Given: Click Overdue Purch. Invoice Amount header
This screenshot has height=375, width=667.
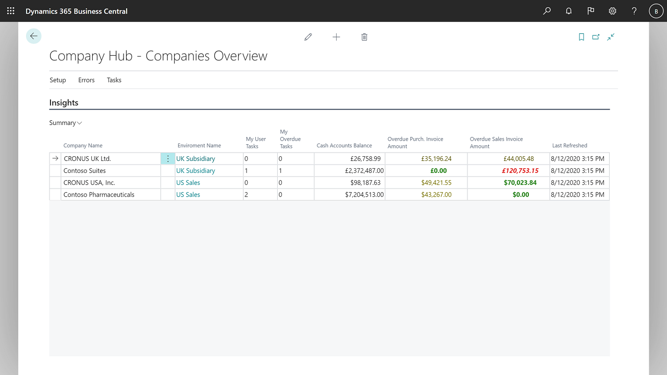Looking at the screenshot, I should 415,143.
